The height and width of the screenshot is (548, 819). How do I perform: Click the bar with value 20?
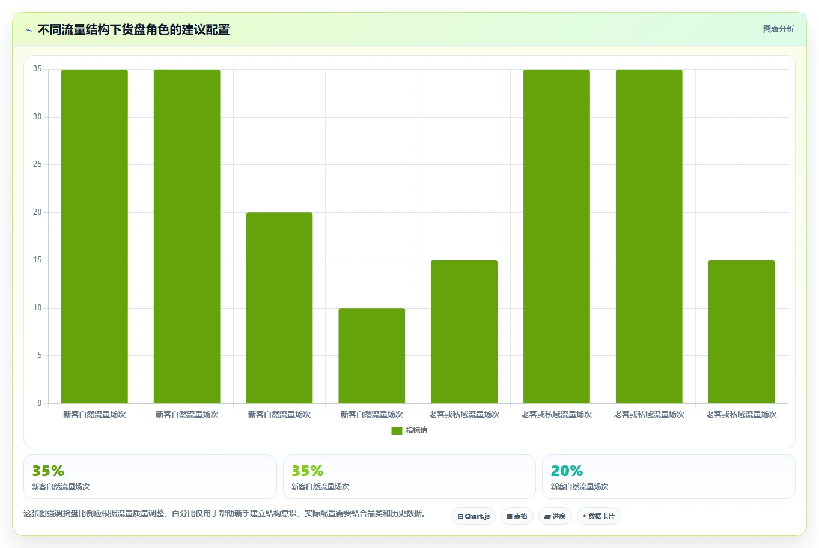click(x=279, y=308)
